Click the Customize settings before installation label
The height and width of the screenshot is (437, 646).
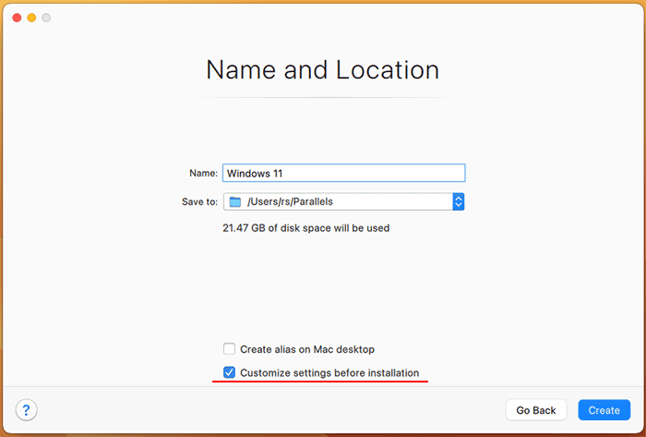pos(329,373)
